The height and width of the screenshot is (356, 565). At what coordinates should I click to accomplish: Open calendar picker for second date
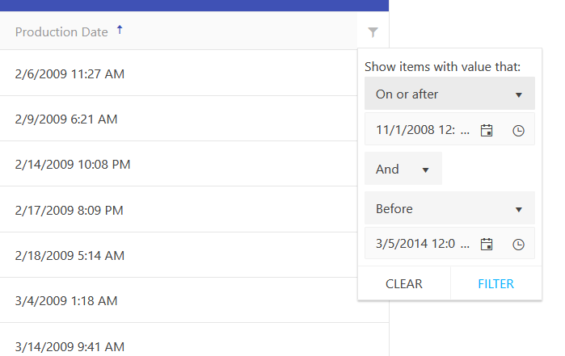(x=487, y=243)
